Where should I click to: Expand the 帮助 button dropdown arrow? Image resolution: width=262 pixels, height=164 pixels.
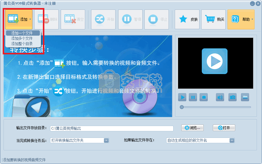tap(252, 19)
